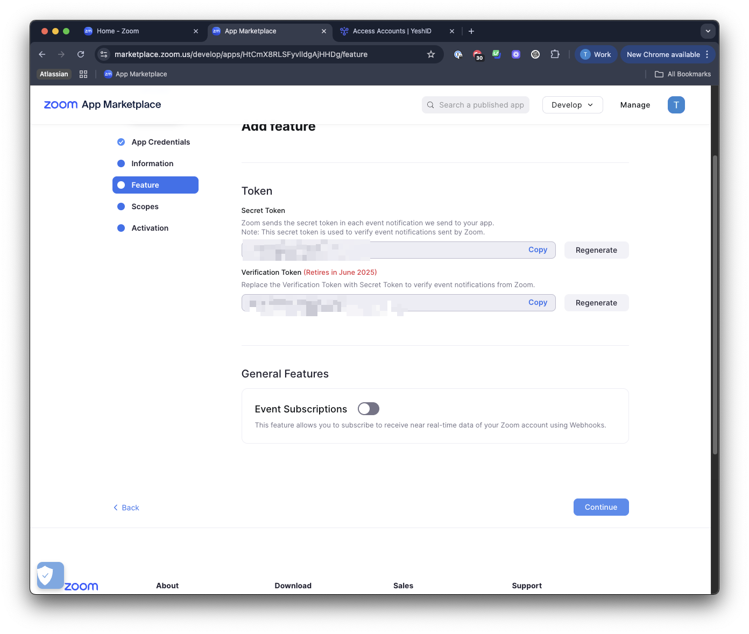Click the browser address bar URL
Image resolution: width=749 pixels, height=634 pixels.
coord(241,54)
